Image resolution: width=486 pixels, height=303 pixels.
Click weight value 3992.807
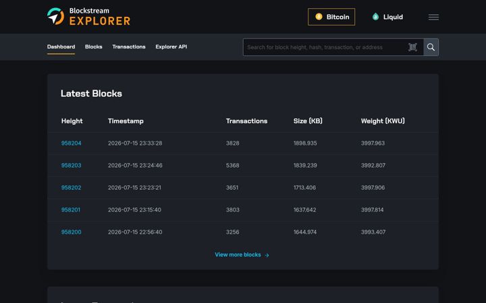[x=373, y=166]
